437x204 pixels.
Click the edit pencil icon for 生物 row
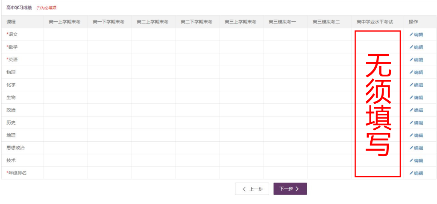411,97
